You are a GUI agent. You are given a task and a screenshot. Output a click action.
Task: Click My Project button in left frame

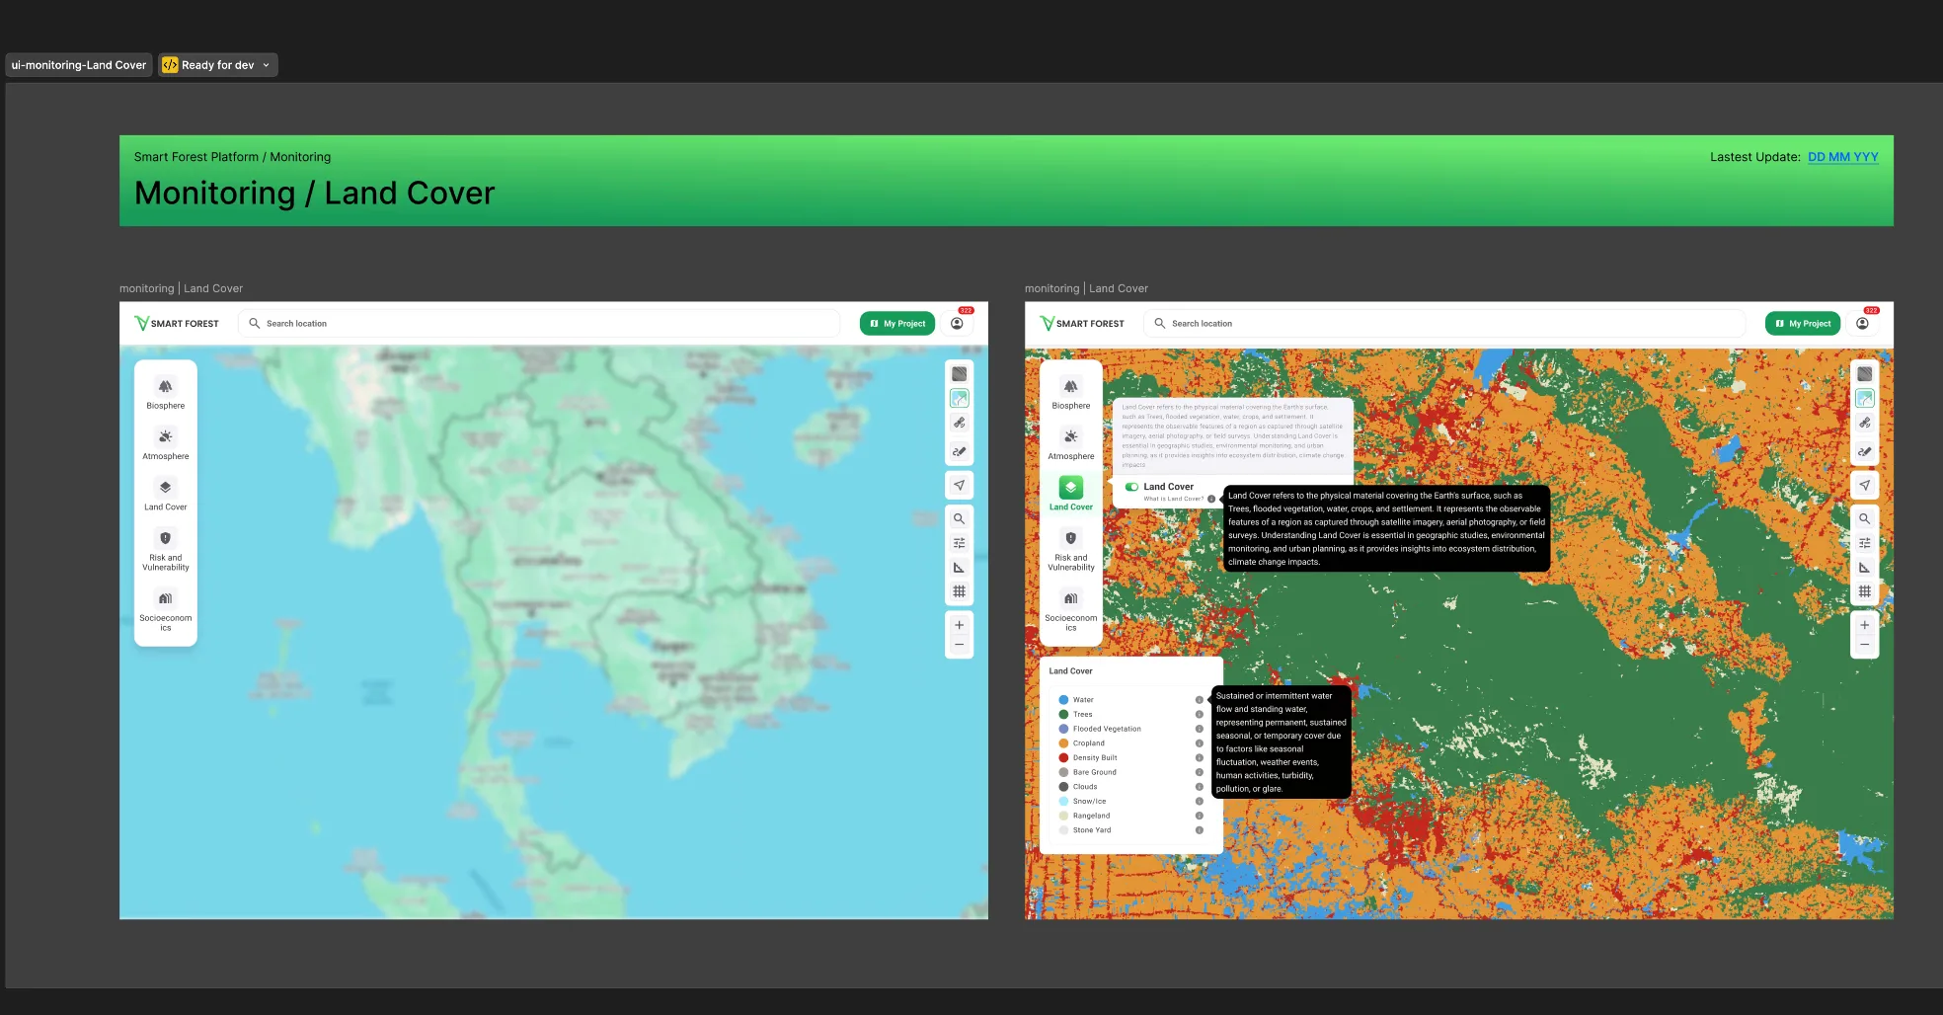(x=897, y=324)
